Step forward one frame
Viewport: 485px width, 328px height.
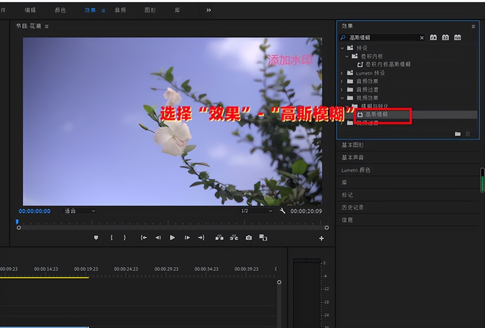coord(187,237)
